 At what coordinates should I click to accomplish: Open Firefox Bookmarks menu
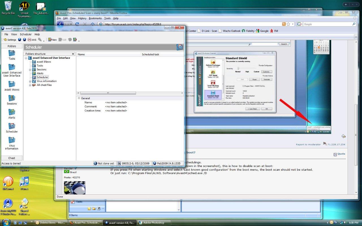pyautogui.click(x=95, y=18)
